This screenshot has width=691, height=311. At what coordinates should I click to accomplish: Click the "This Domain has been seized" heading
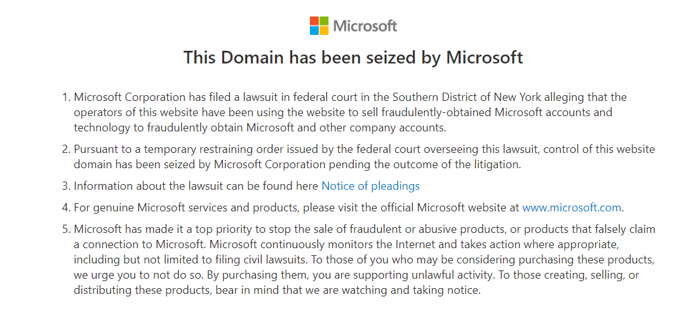(x=353, y=58)
